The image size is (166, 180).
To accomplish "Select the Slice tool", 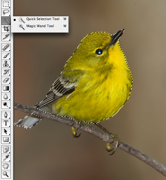I will [x=6, y=37].
